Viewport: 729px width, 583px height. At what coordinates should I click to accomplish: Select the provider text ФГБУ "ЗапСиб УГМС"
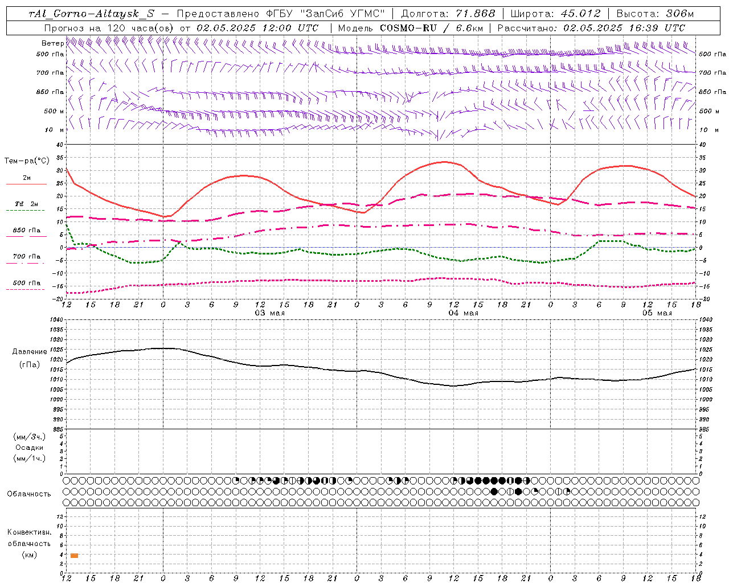point(325,14)
